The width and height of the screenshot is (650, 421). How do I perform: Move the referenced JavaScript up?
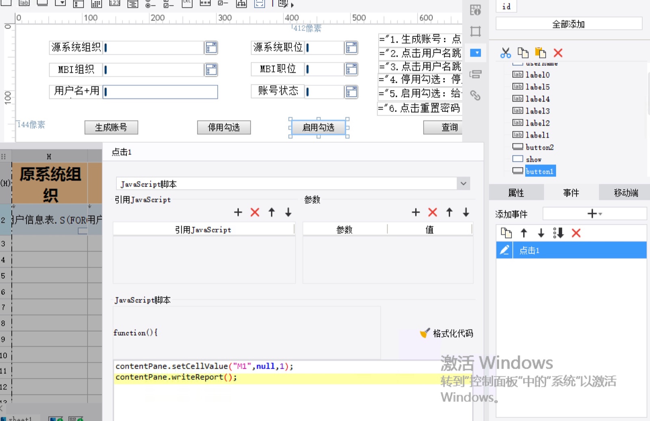271,212
